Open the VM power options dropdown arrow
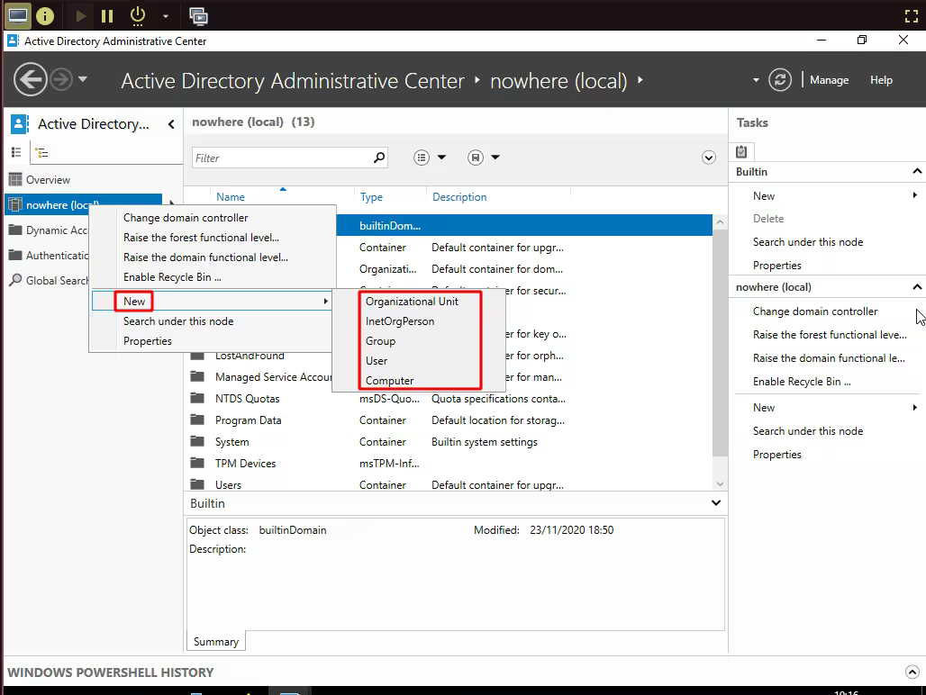Viewport: 926px width, 695px height. (x=166, y=16)
